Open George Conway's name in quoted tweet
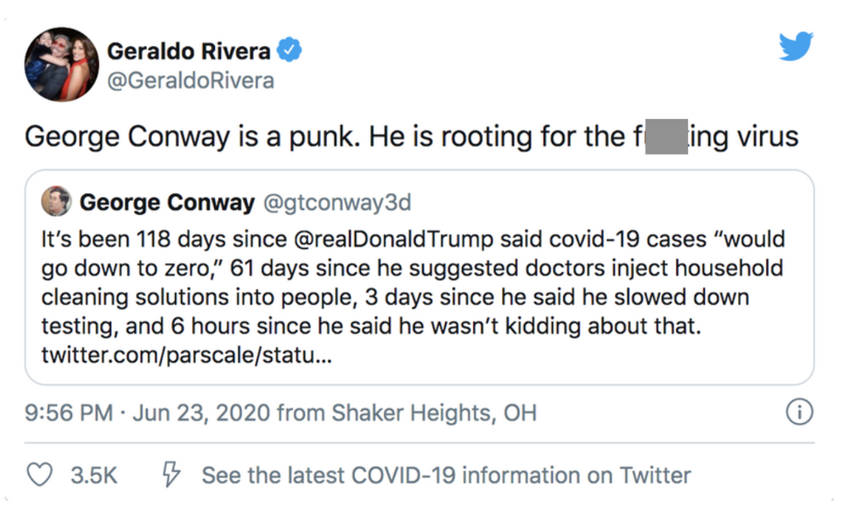The image size is (857, 527). tap(166, 204)
